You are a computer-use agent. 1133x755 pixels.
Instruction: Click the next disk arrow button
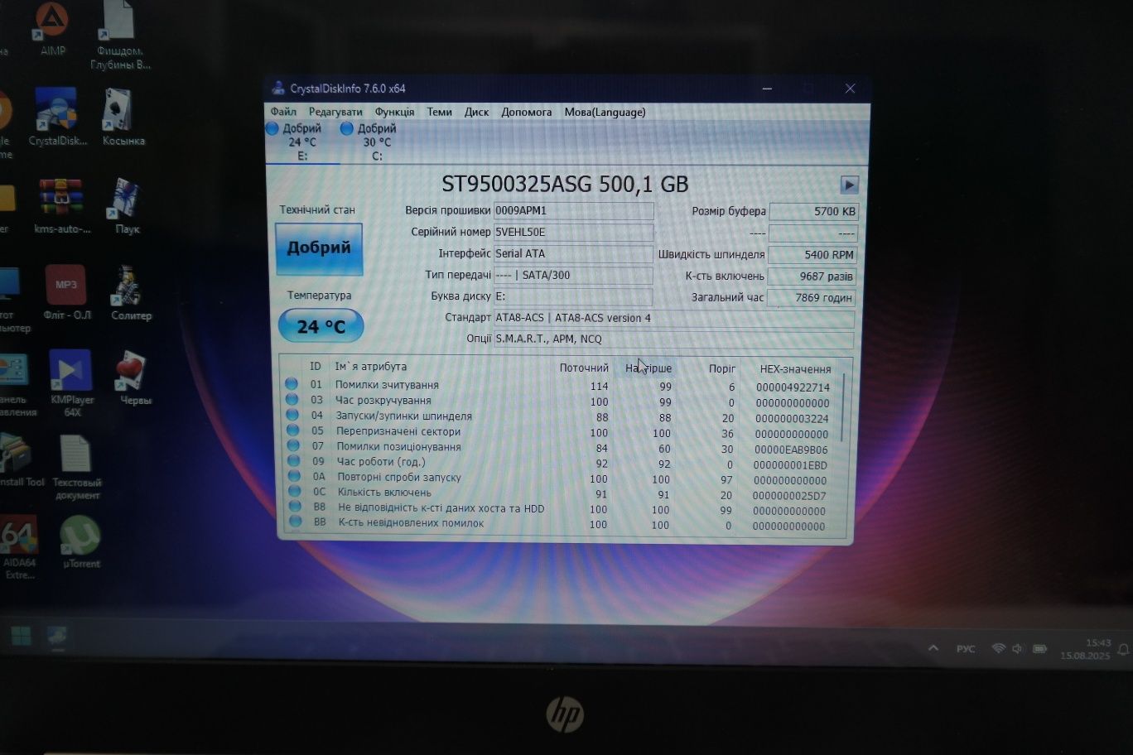tap(849, 185)
